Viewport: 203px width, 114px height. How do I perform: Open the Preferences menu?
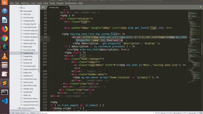[x=71, y=3]
